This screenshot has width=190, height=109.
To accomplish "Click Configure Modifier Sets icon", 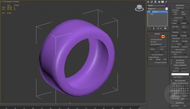I will click(x=165, y=28).
